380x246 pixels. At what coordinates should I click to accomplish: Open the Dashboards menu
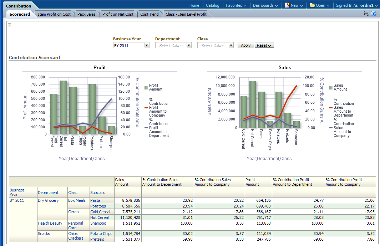coord(265,5)
